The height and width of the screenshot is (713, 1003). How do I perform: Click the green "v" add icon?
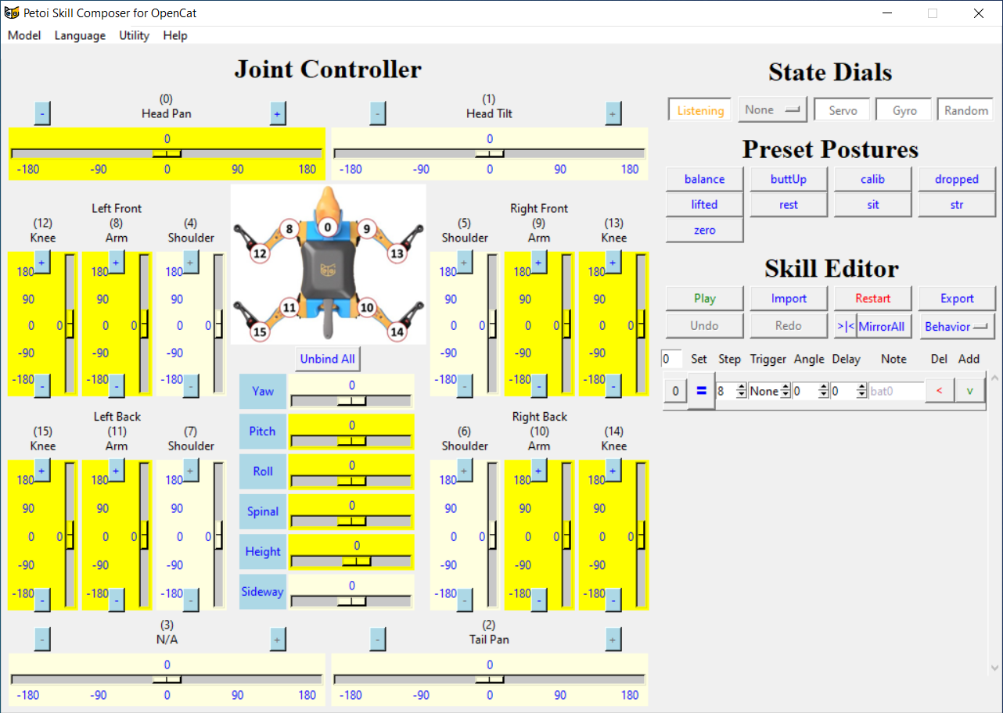(970, 389)
